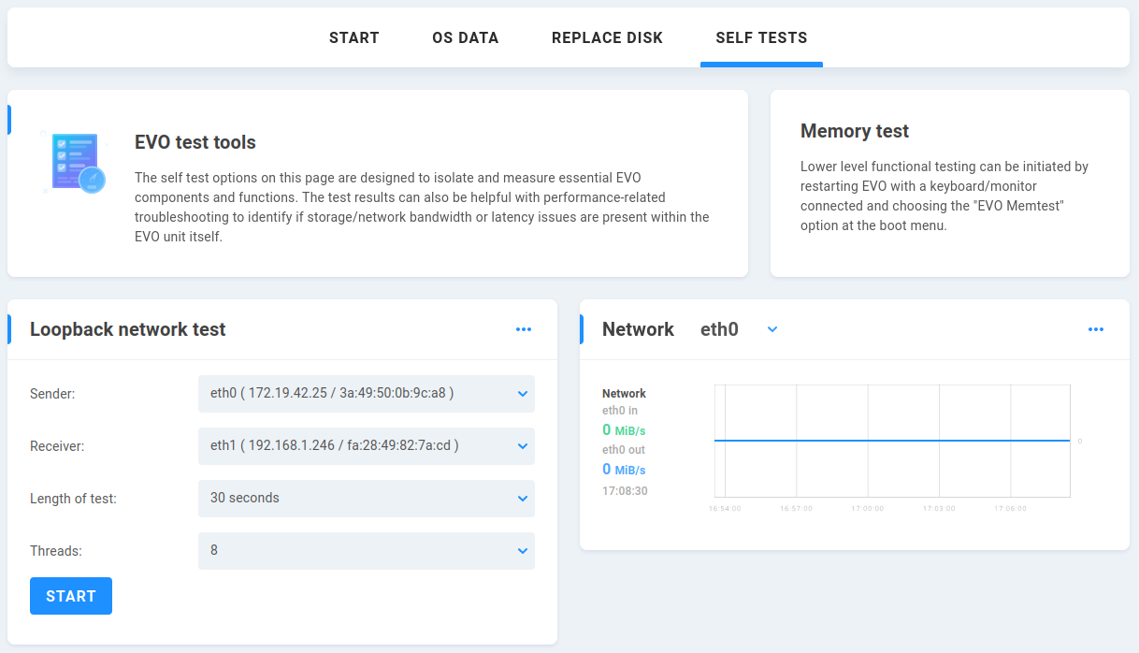1139x653 pixels.
Task: Open the Receiver interface dropdown
Action: (x=367, y=446)
